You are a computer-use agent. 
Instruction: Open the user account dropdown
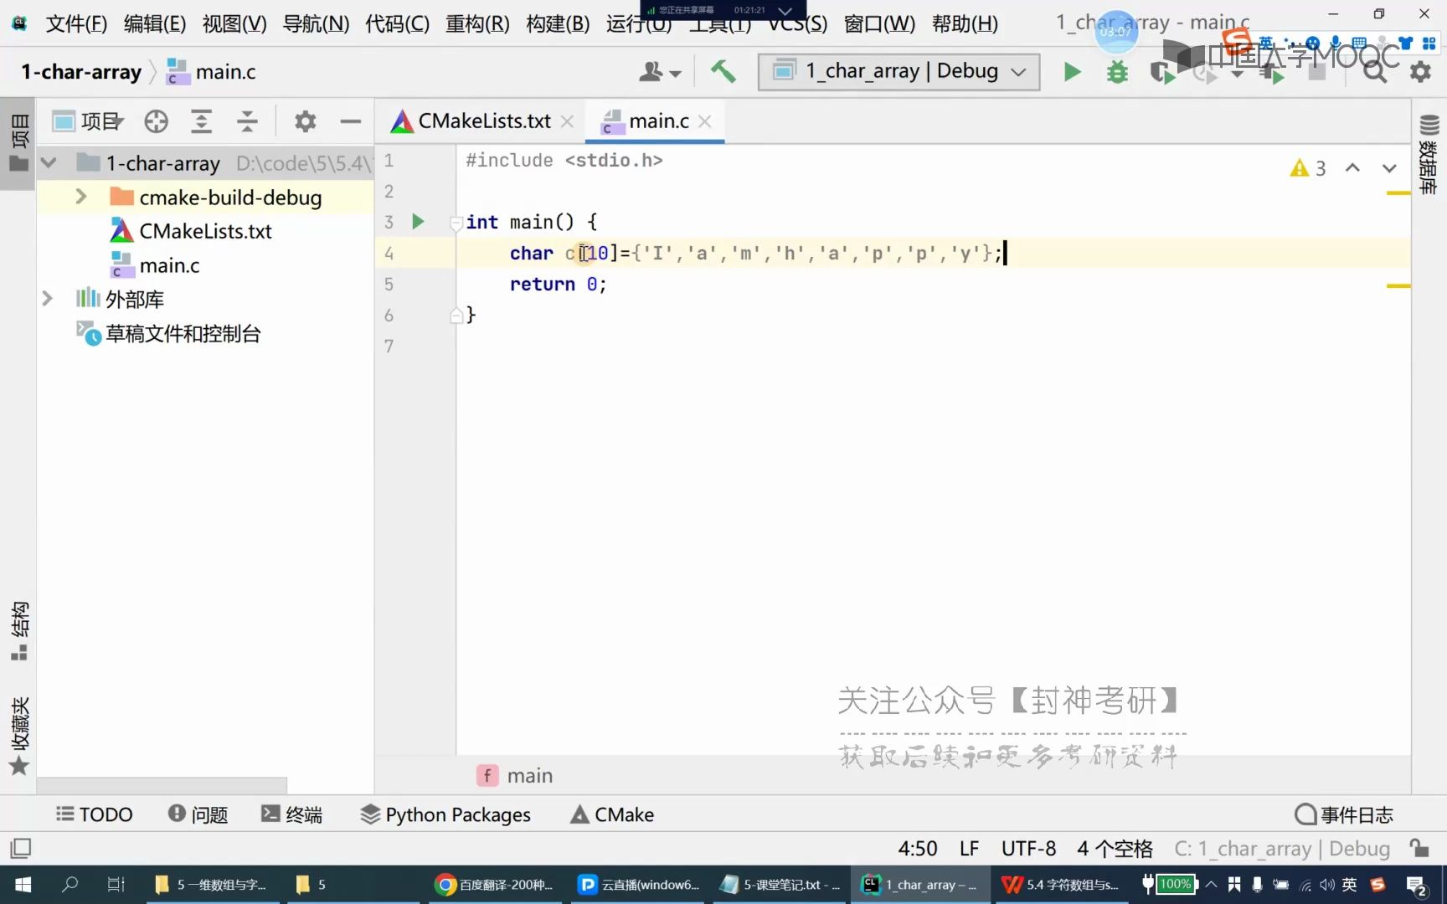coord(660,72)
